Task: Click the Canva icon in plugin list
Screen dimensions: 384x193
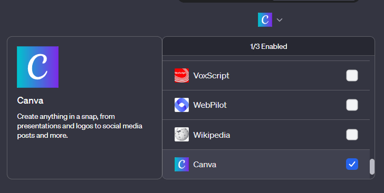Action: coord(181,164)
